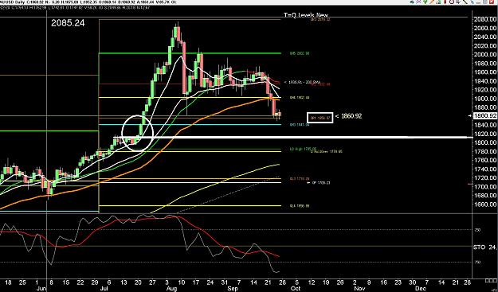The height and width of the screenshot is (292, 498).
Task: Click the 2000.00 price axis label
Action: click(x=485, y=55)
